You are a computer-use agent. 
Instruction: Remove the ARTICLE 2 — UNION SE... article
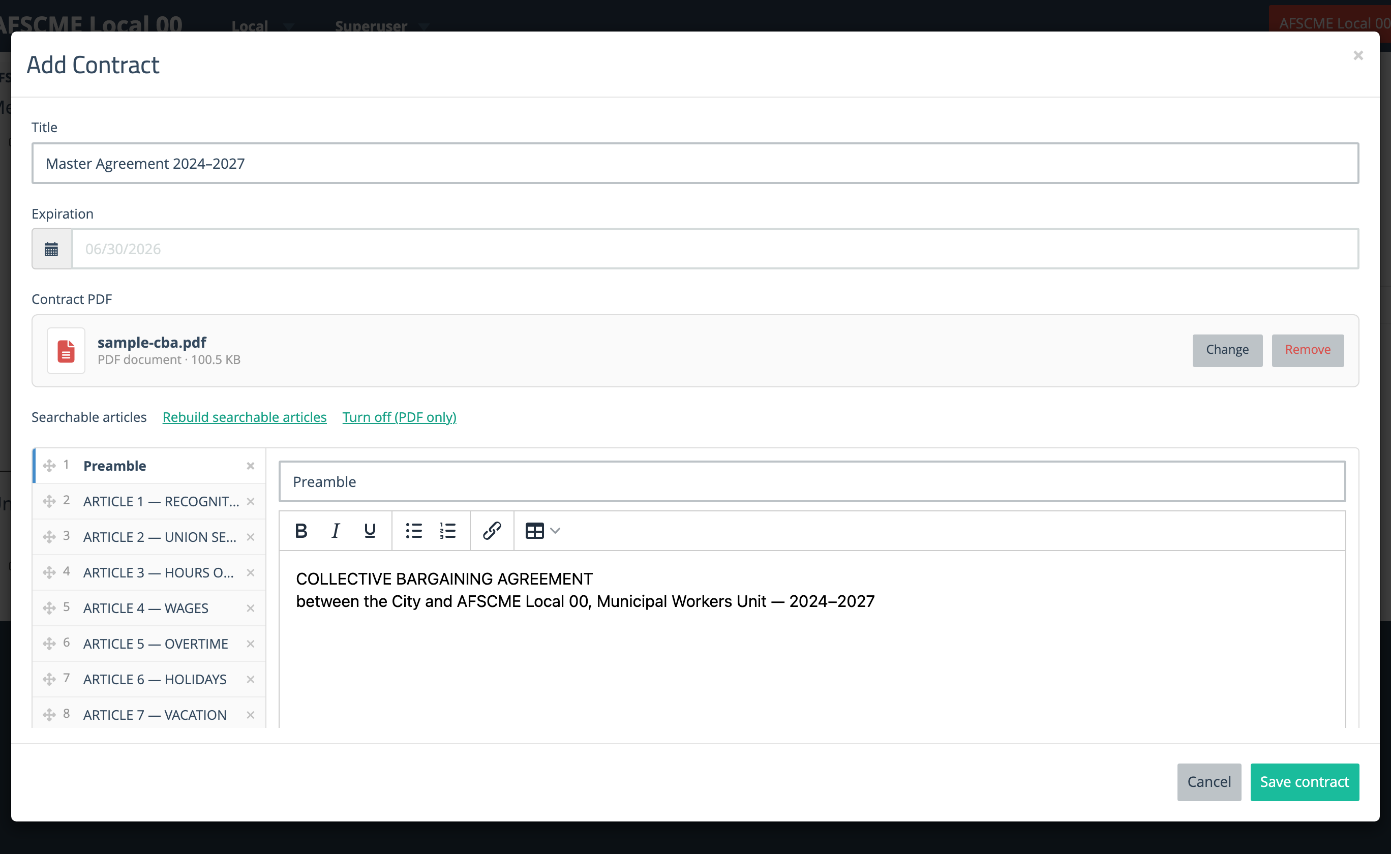pyautogui.click(x=250, y=537)
